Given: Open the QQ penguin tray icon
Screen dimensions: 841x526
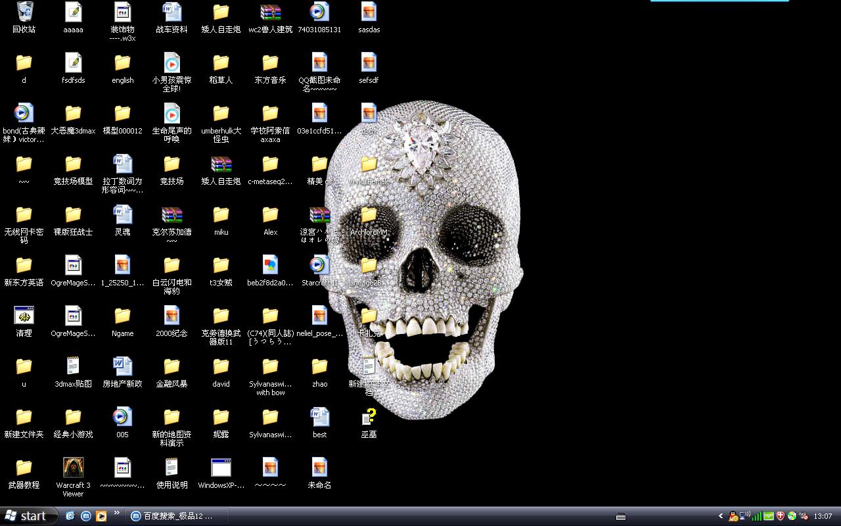Looking at the screenshot, I should (x=733, y=516).
